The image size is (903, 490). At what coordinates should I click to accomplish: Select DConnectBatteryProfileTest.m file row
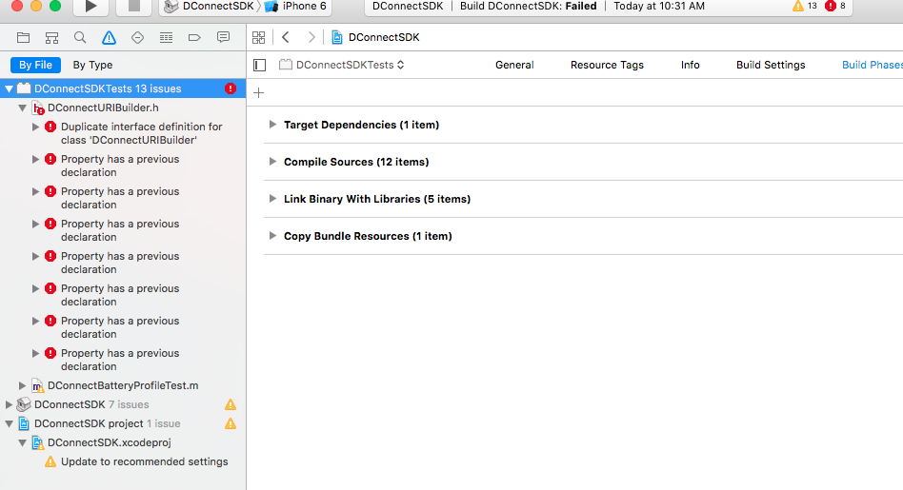point(123,385)
